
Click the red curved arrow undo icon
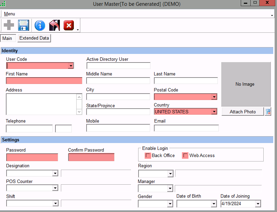tap(54, 25)
